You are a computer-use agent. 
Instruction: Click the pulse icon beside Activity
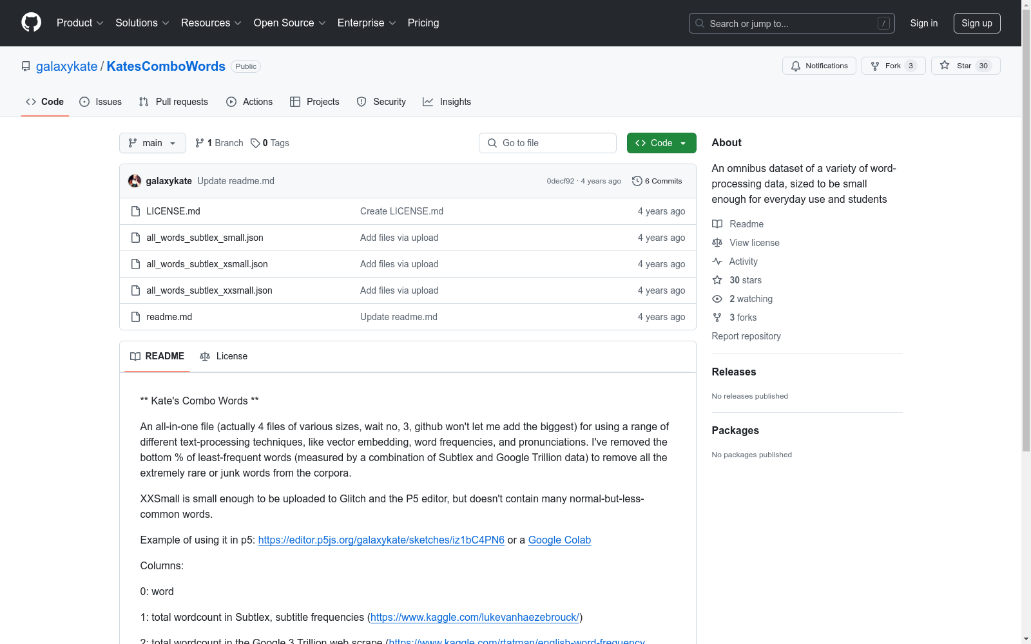click(x=717, y=261)
